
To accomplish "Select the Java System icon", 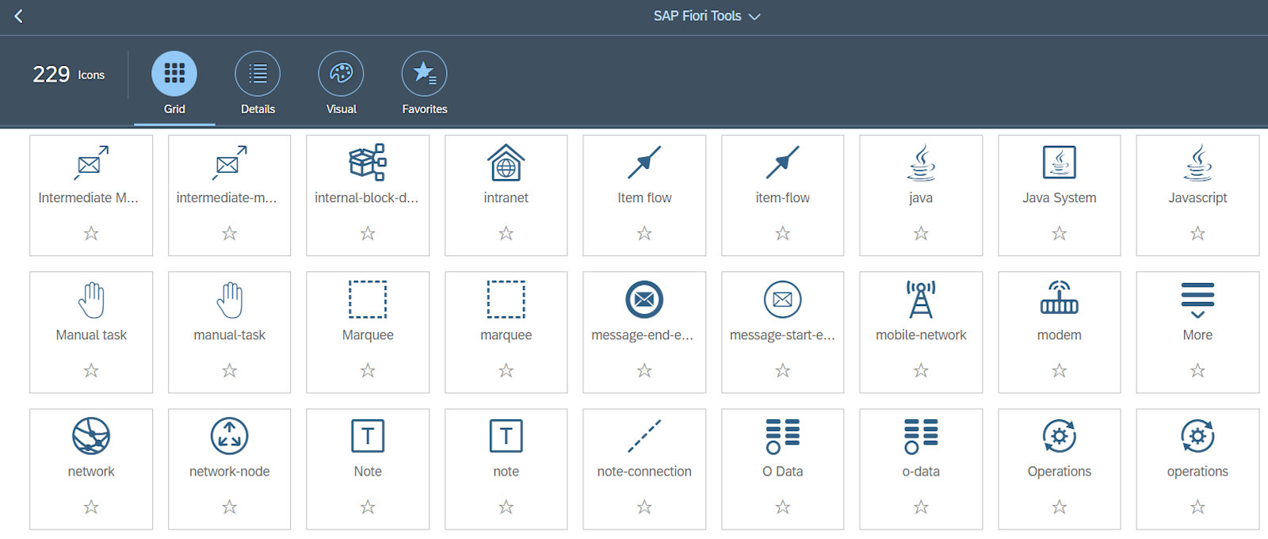I will click(x=1059, y=162).
